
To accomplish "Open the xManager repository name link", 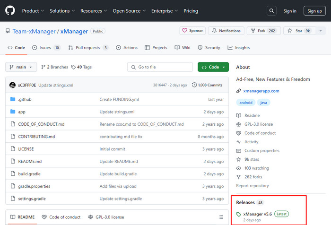I will [74, 31].
